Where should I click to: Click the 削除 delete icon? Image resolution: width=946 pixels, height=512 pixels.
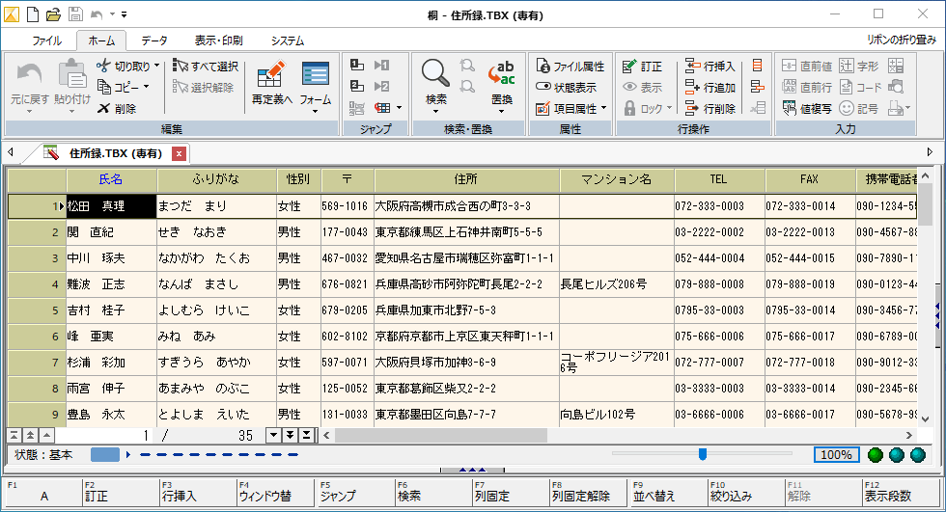point(104,108)
